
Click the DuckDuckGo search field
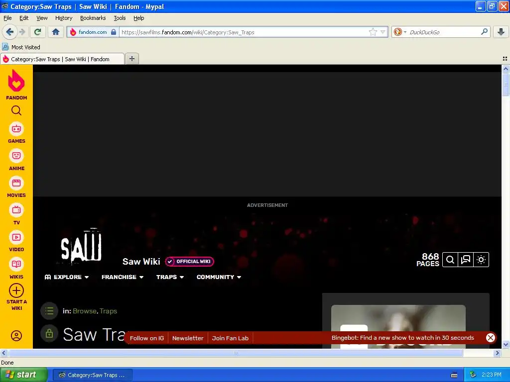(444, 32)
